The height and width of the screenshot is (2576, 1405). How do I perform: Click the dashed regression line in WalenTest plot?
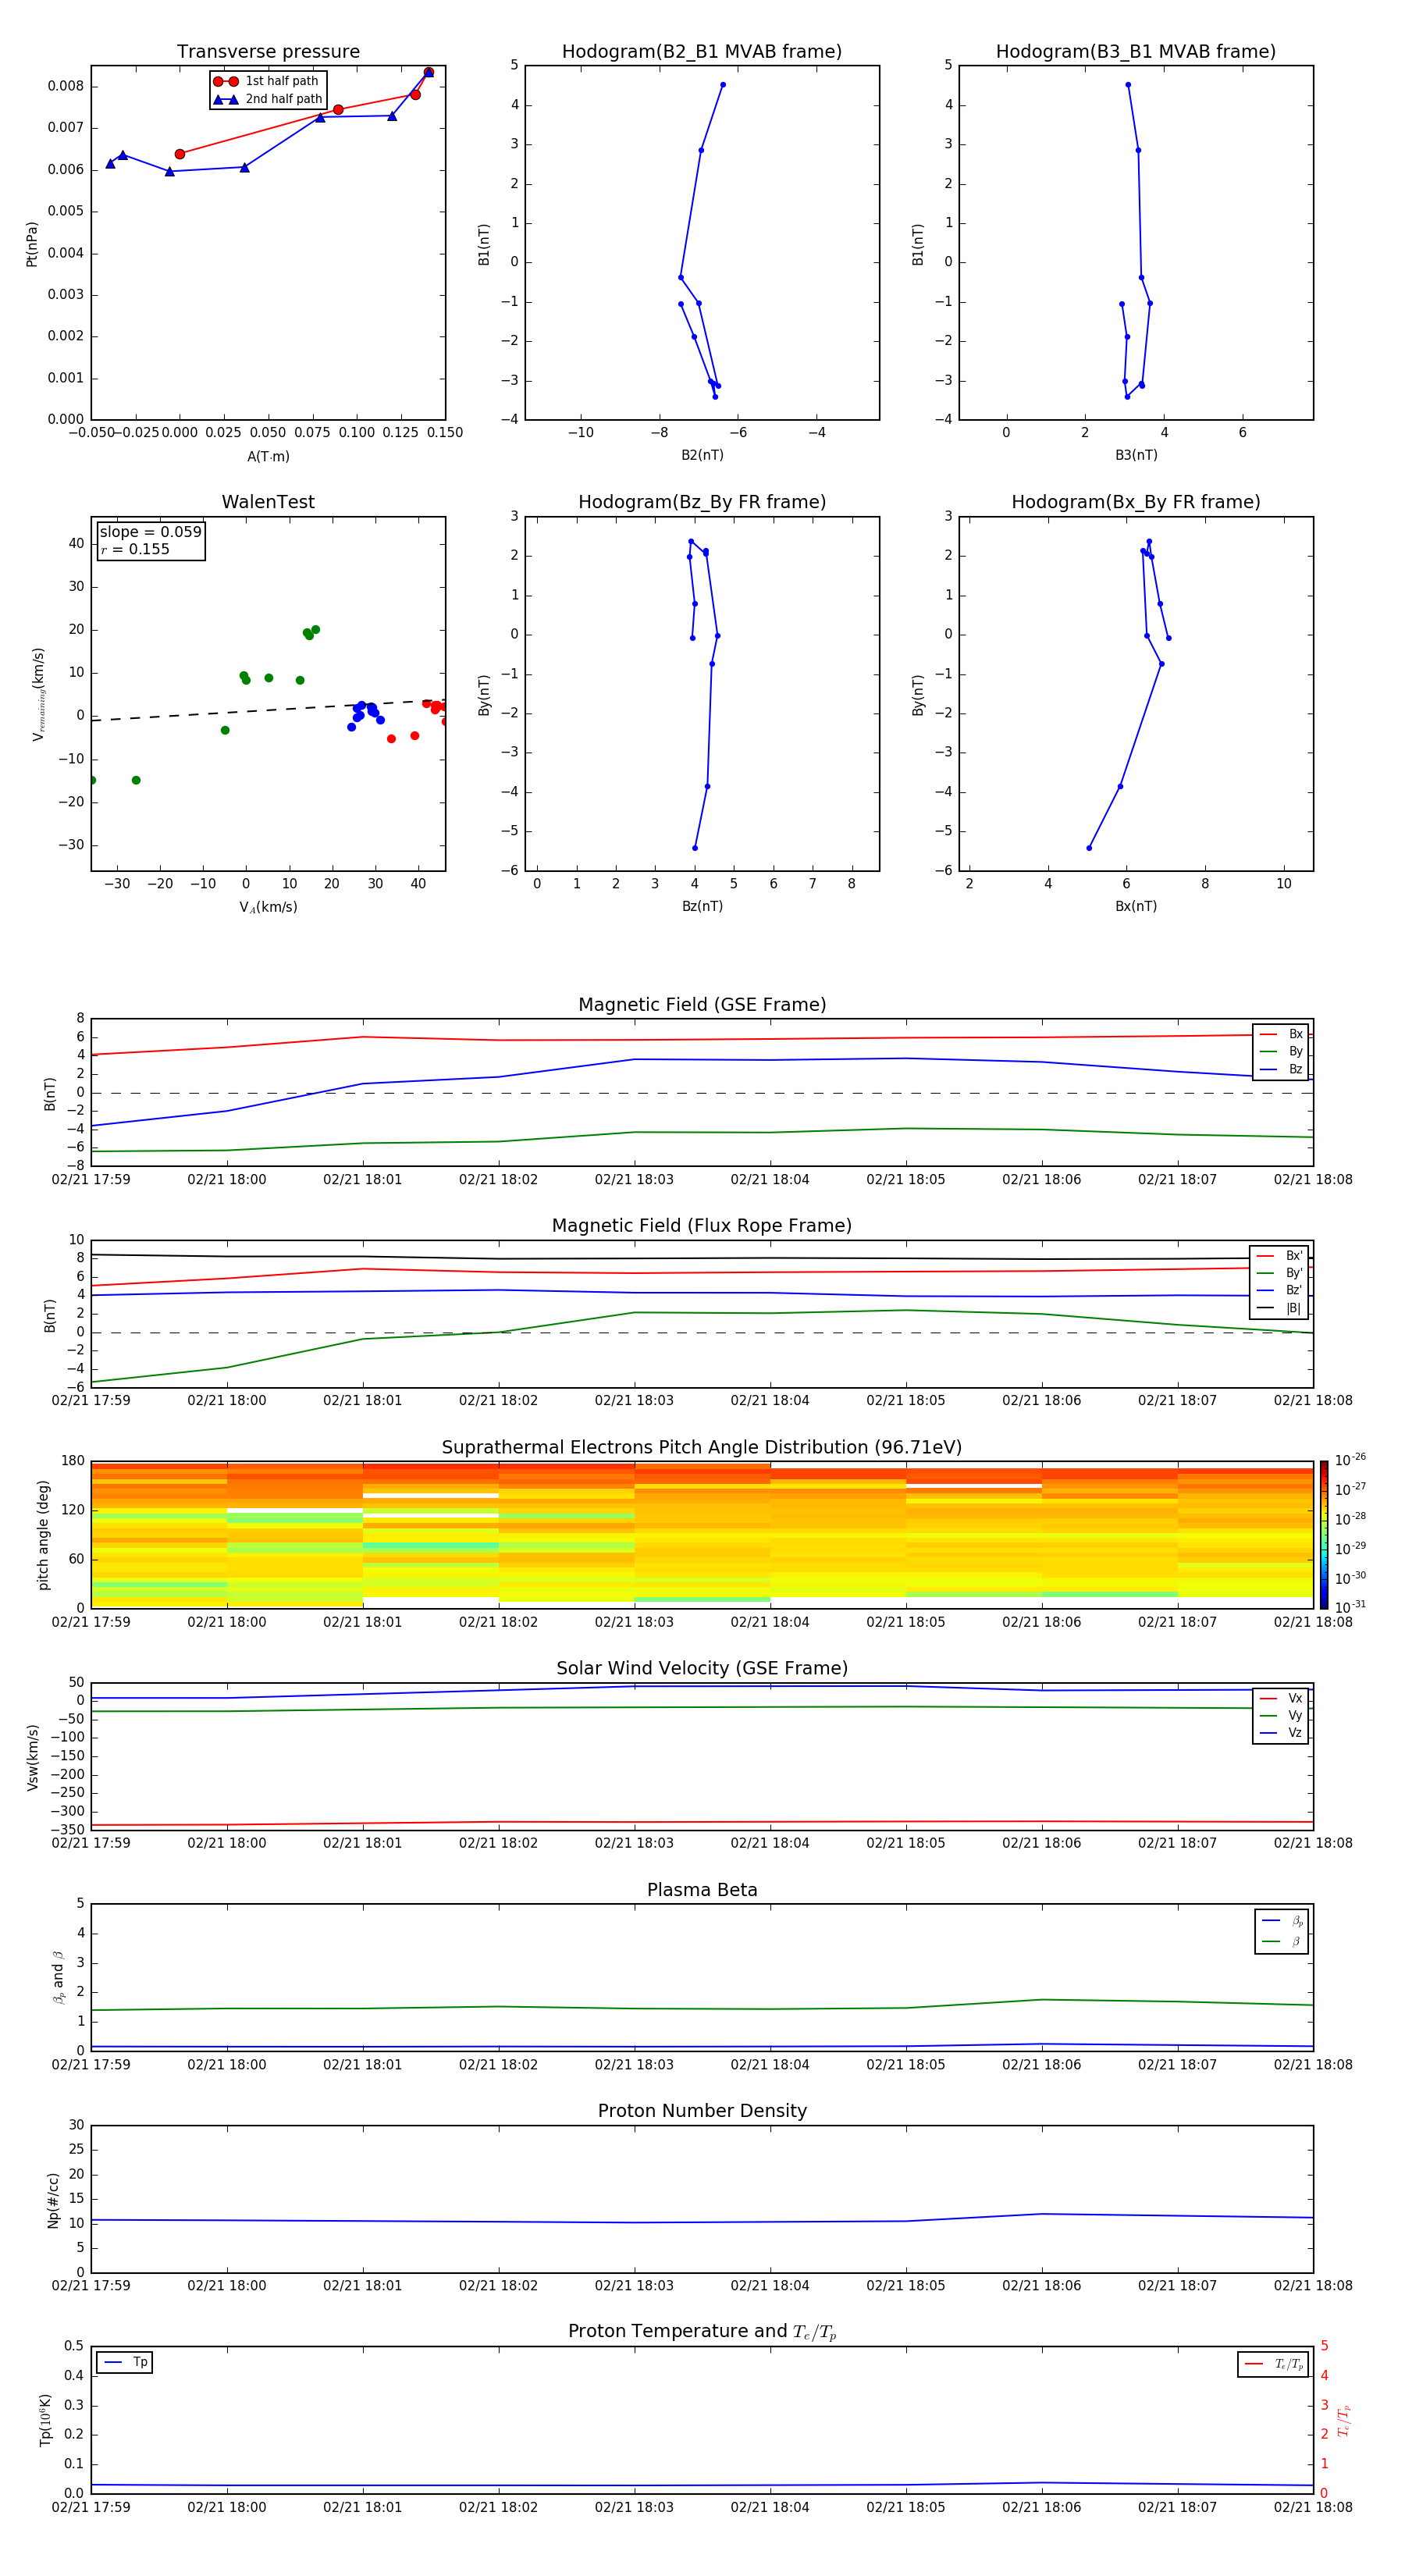(x=268, y=710)
